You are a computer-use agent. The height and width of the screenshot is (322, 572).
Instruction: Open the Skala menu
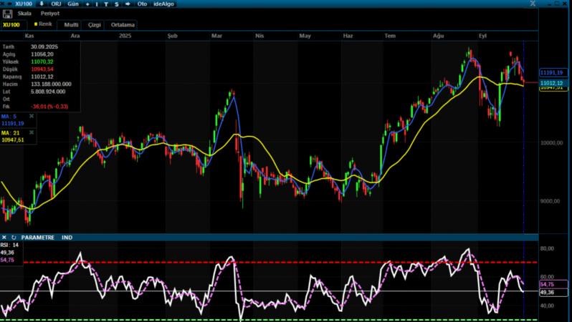24,13
